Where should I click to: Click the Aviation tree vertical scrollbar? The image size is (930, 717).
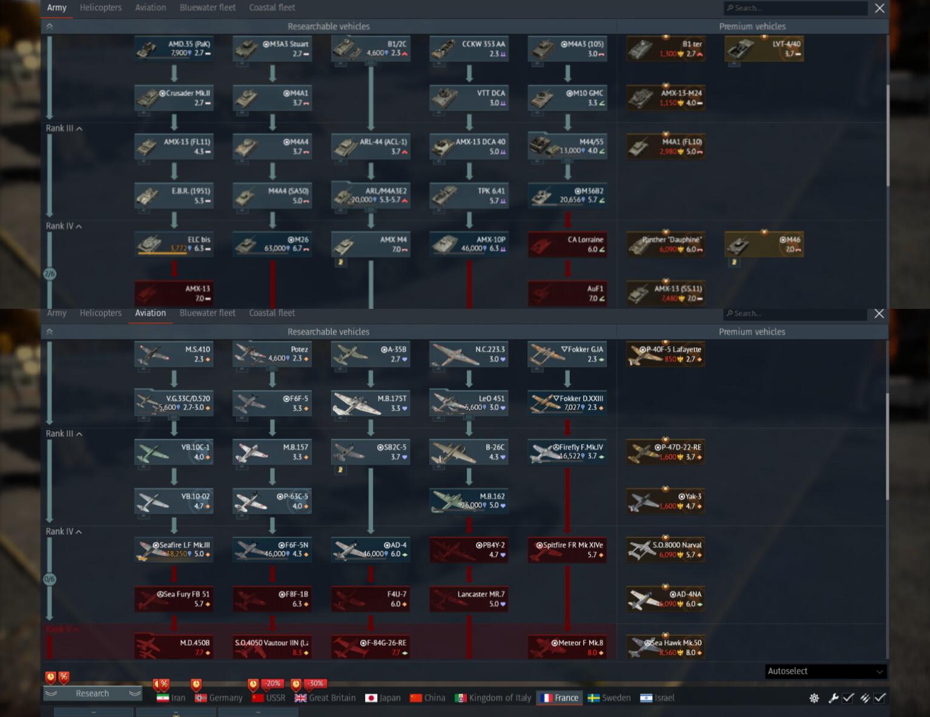pyautogui.click(x=888, y=447)
